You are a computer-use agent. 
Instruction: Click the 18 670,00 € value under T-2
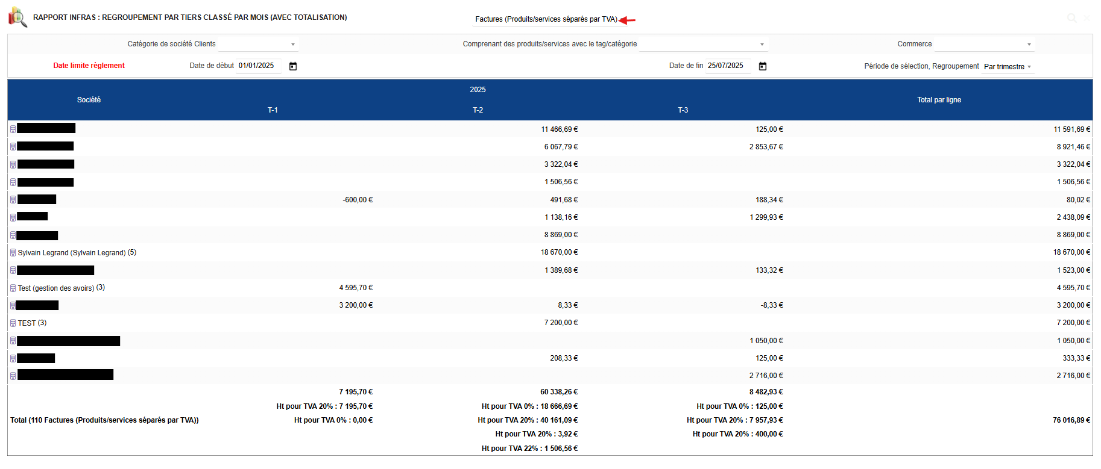coord(560,252)
